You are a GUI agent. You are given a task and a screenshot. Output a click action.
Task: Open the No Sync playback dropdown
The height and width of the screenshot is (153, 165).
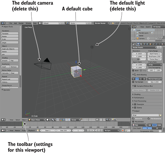pos(112,131)
